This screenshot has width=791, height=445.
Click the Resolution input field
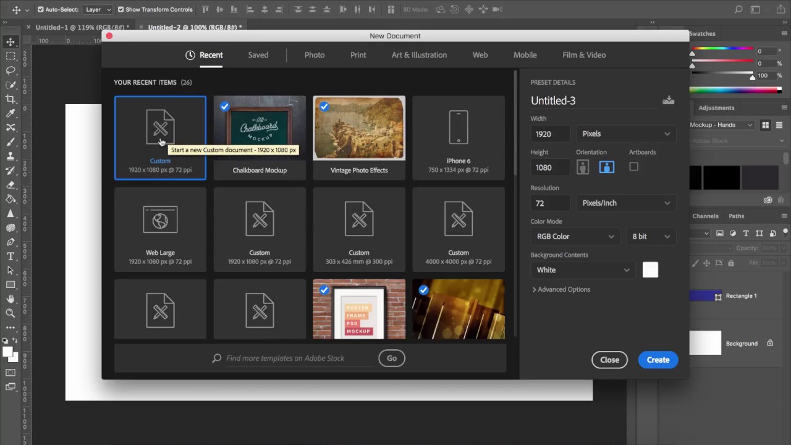click(551, 203)
